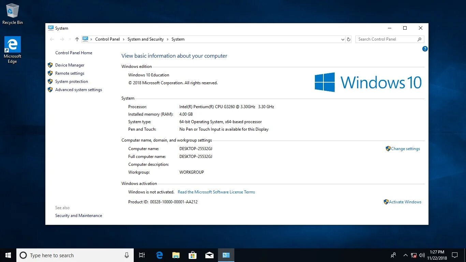Image resolution: width=466 pixels, height=262 pixels.
Task: Show hidden system tray icons
Action: pos(406,255)
